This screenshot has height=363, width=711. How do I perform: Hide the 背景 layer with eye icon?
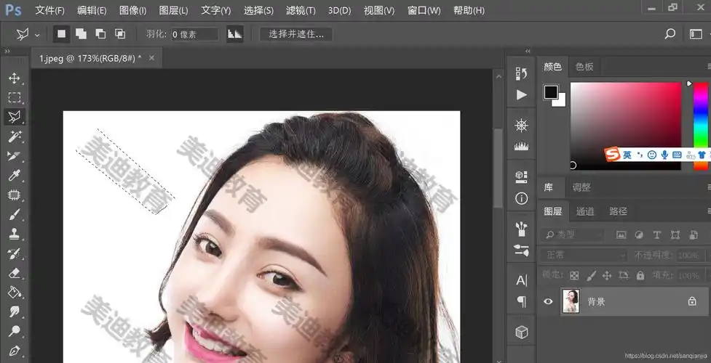pos(549,301)
